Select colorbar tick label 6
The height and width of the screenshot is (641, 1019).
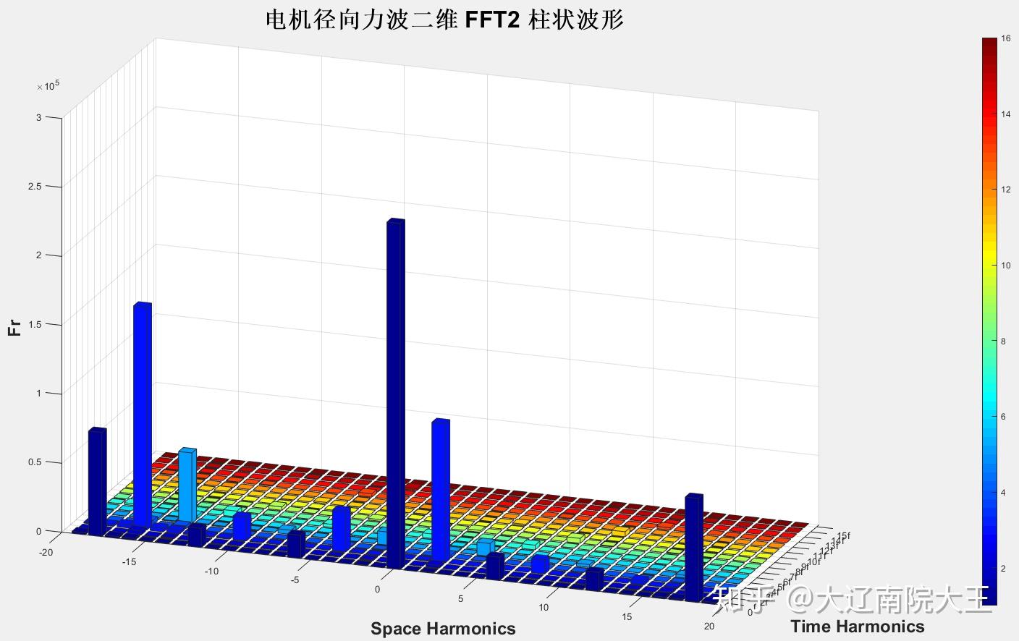coord(1003,417)
